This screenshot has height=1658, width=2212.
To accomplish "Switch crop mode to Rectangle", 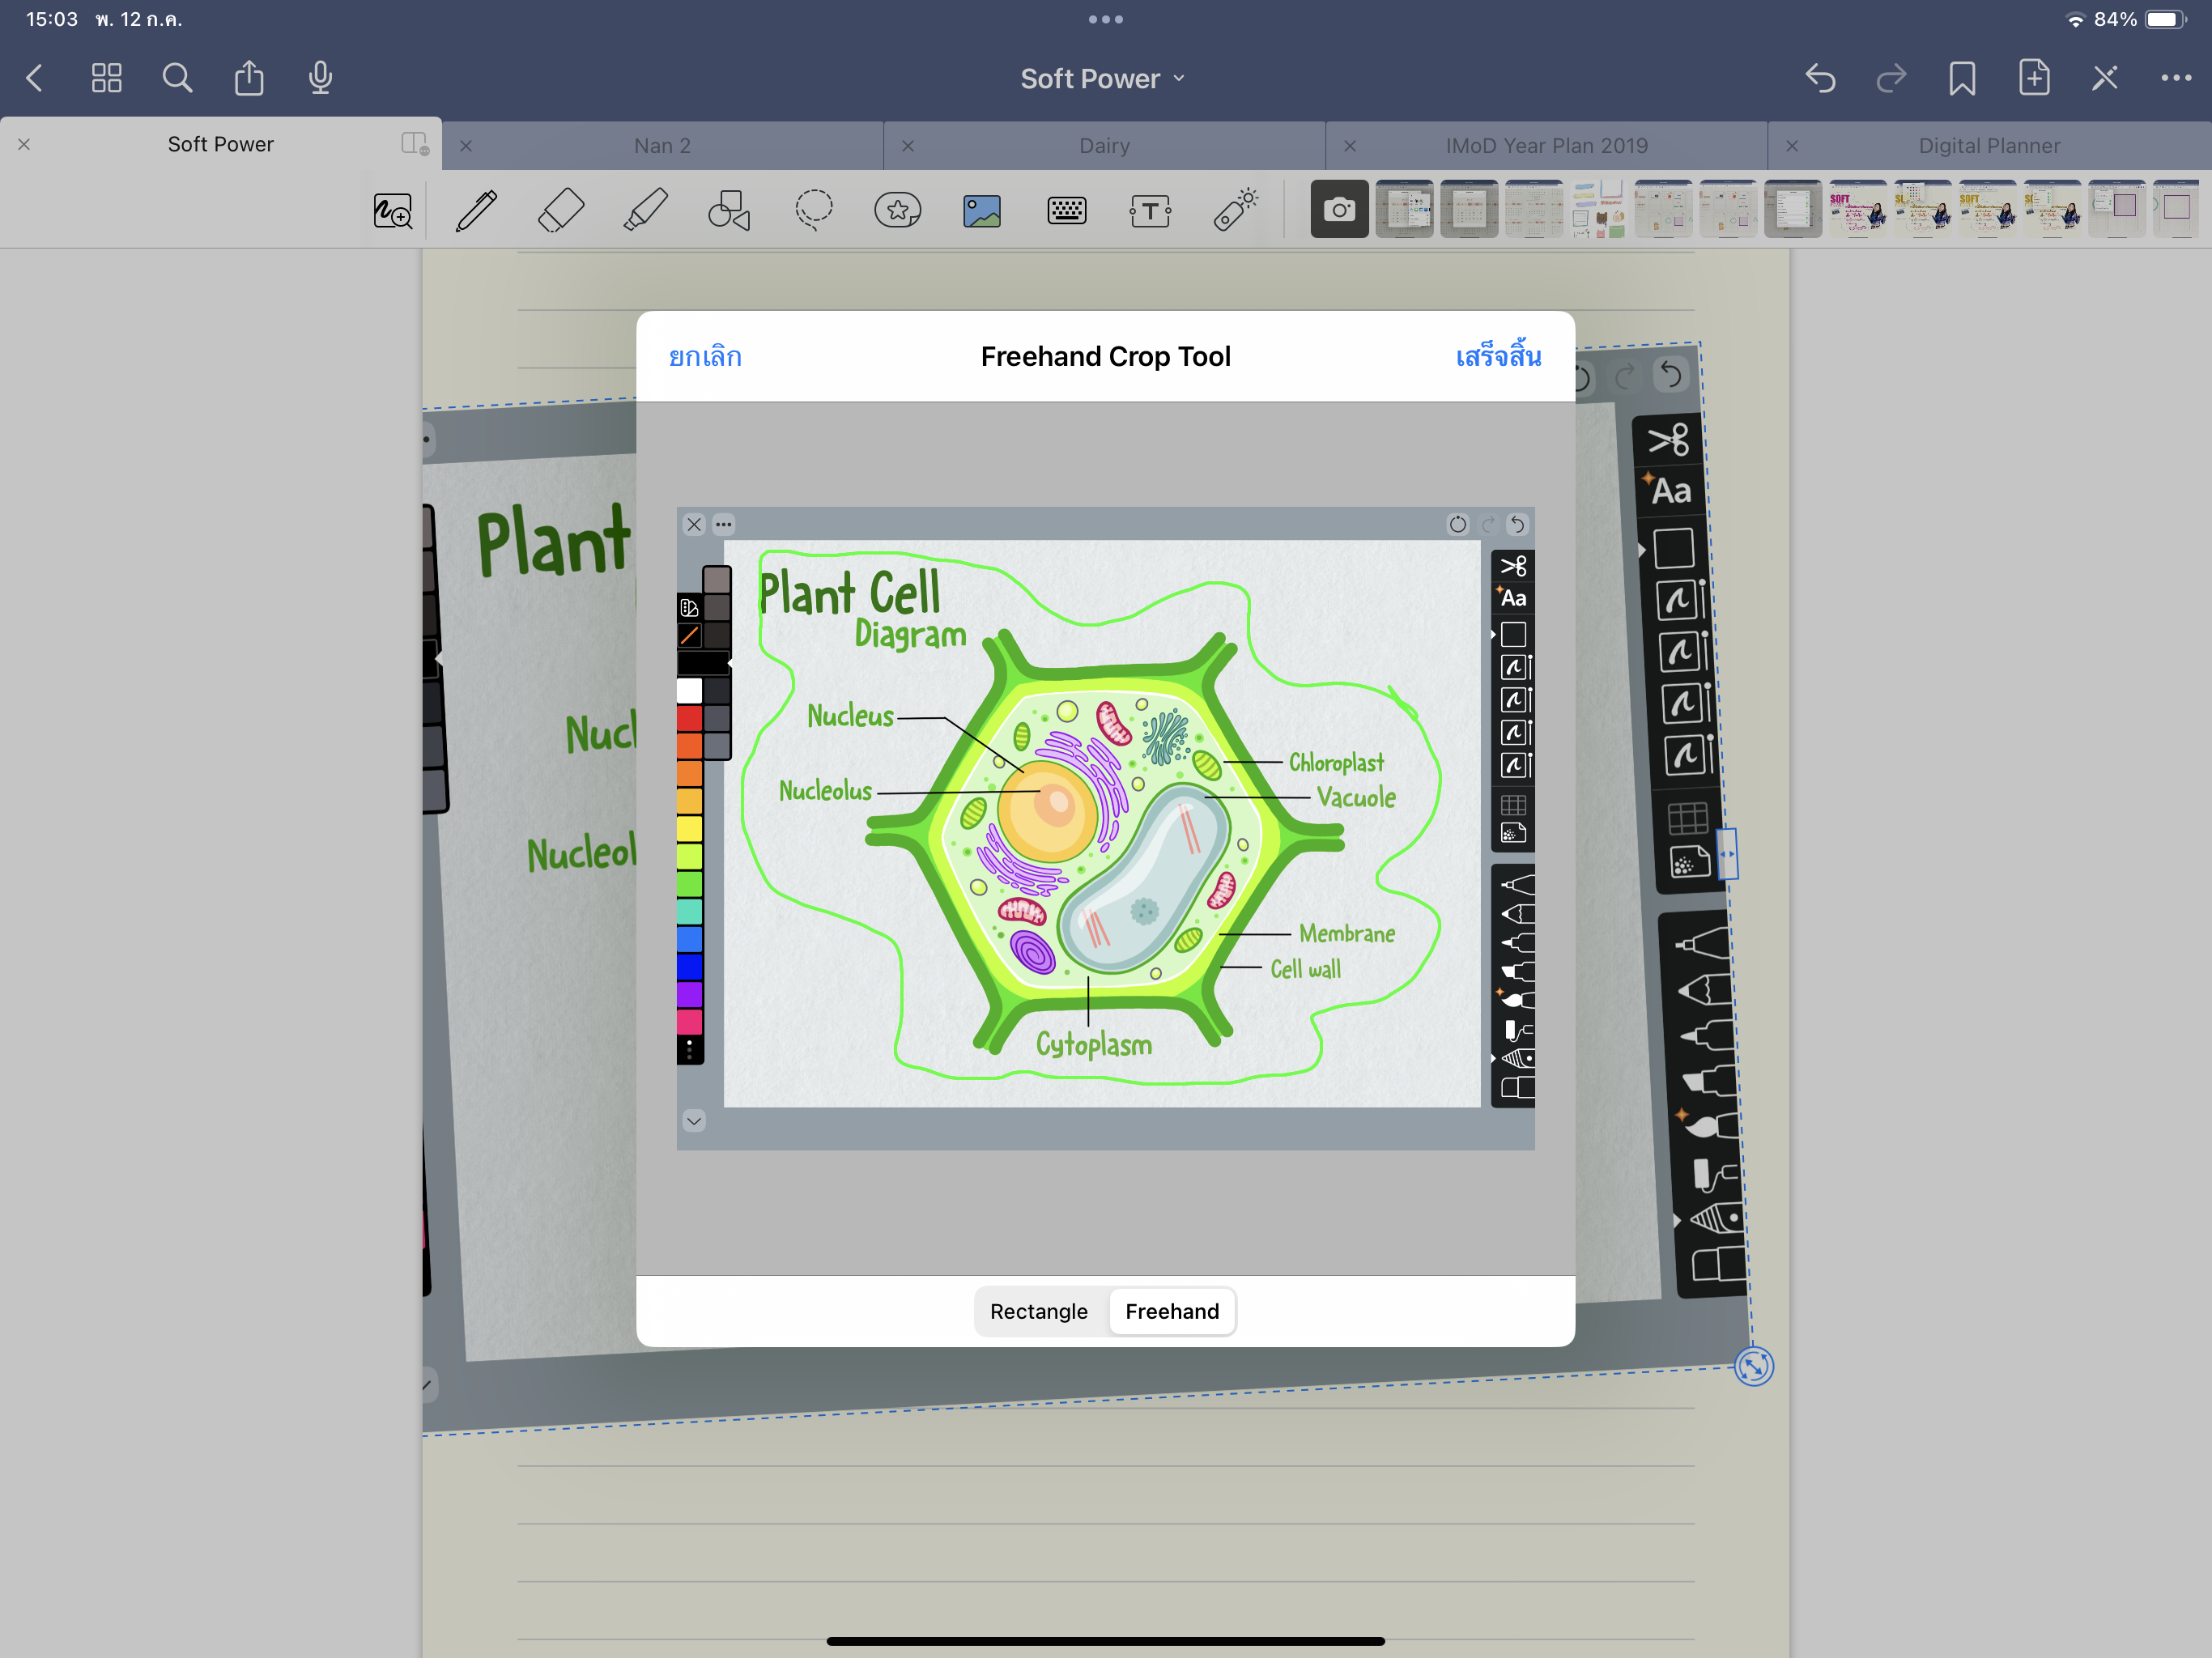I will coord(1038,1311).
